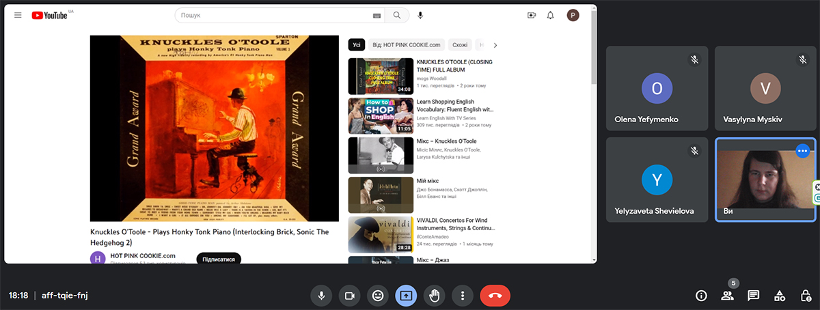This screenshot has width=820, height=310.
Task: Open meeting details info icon
Action: tap(701, 296)
